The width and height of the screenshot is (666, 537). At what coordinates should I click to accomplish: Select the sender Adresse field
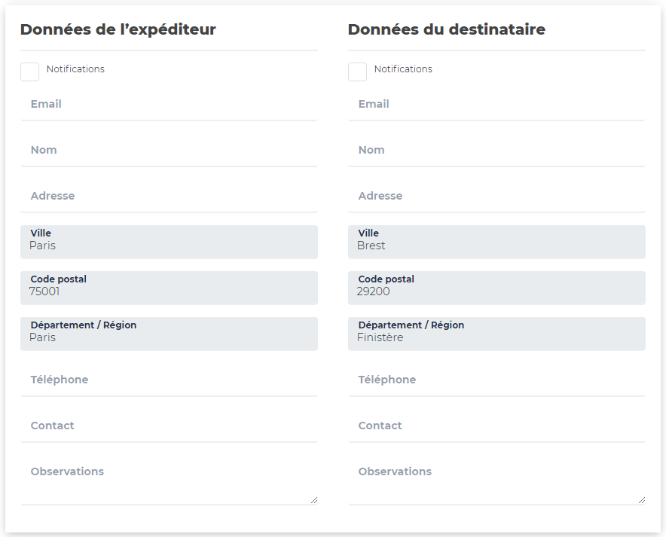tap(169, 197)
